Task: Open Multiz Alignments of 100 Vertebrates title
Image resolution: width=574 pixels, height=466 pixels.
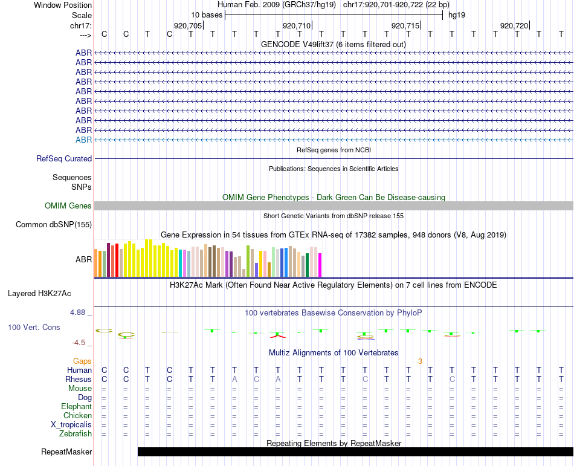Action: (334, 353)
